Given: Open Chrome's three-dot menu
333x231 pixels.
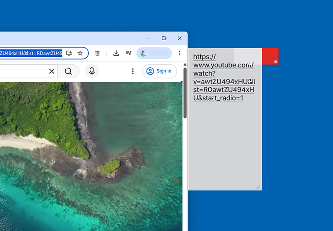Looking at the screenshot, I should [180, 53].
